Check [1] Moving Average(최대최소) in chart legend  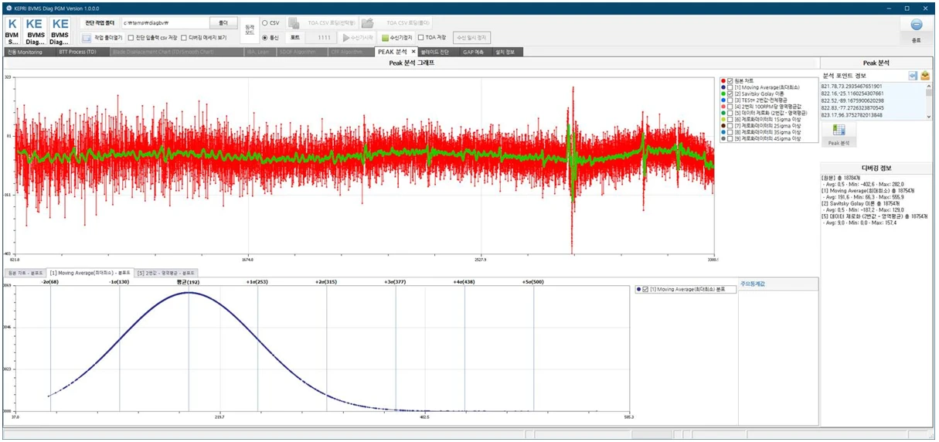(730, 87)
